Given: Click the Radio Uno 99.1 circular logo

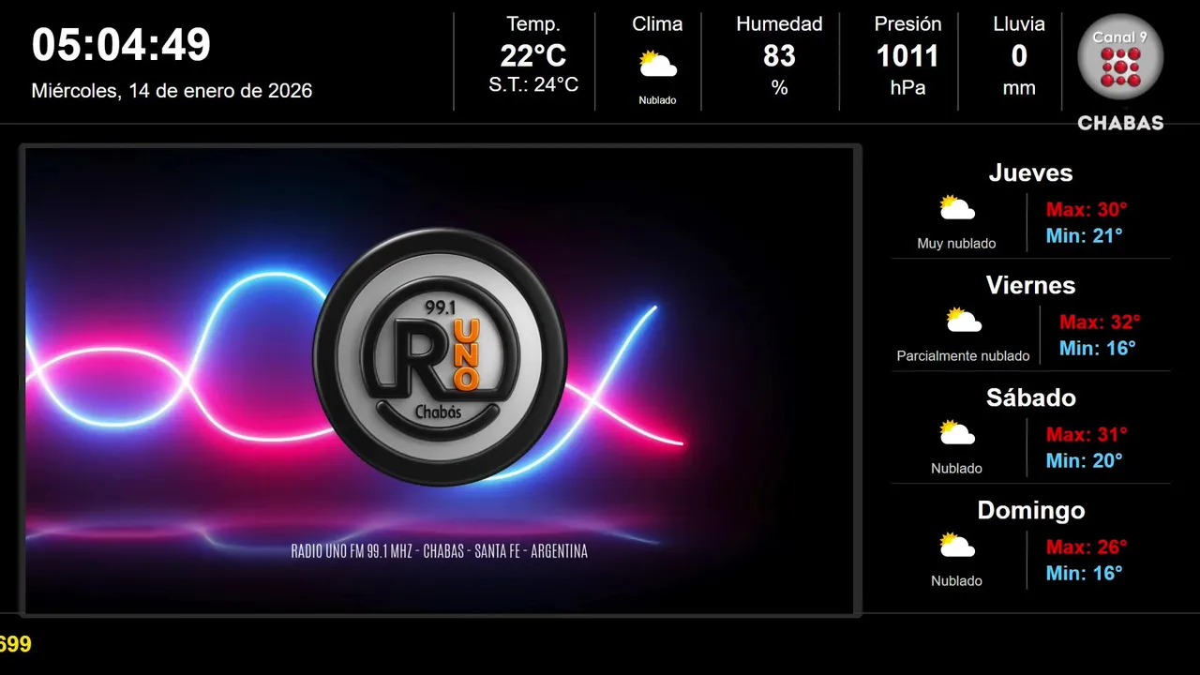Looking at the screenshot, I should (x=440, y=357).
